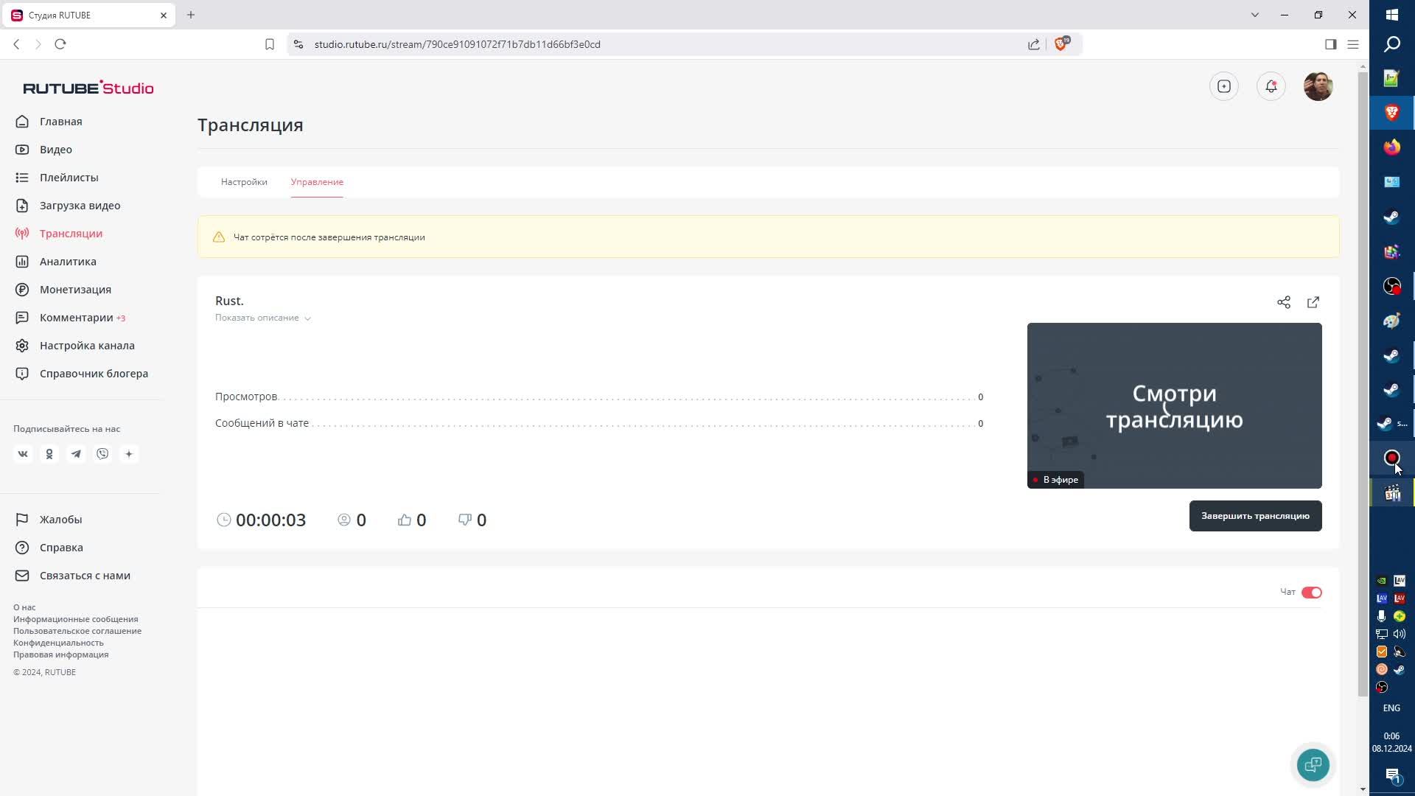Screen dimensions: 1415x796
Task: Click the stream preview thumbnail
Action: tap(1173, 405)
